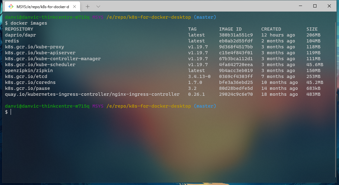This screenshot has height=185, width=339.
Task: Click image ID 0369cf4303ff
Action: tap(236, 76)
